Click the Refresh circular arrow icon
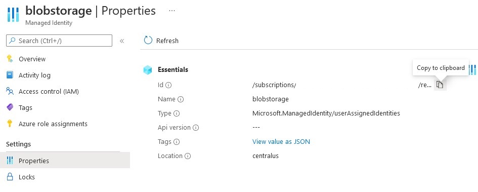The image size is (478, 192). [x=148, y=41]
